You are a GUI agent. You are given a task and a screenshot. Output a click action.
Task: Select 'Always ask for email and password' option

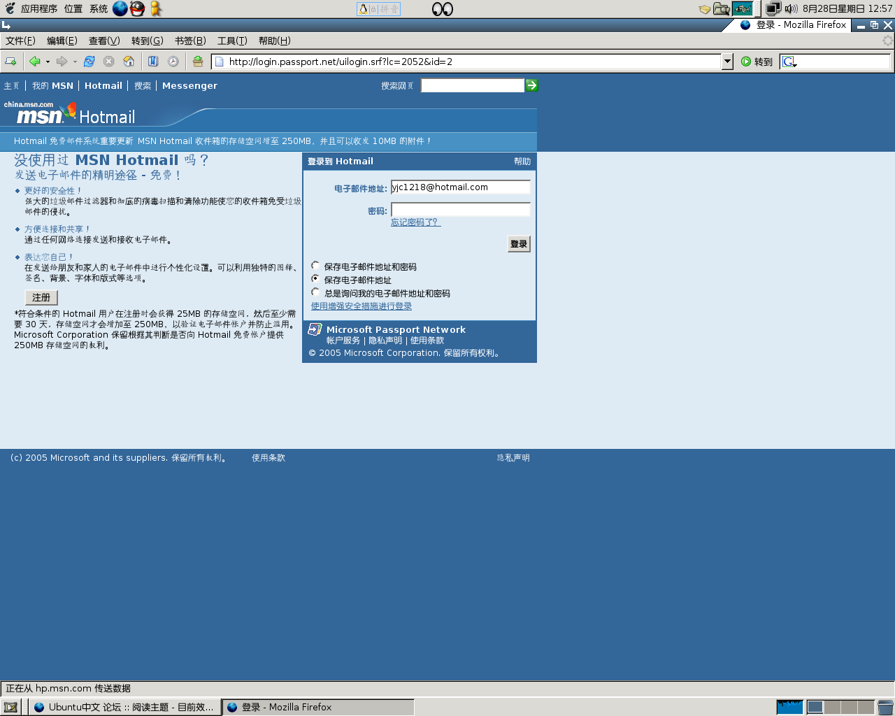tap(315, 292)
